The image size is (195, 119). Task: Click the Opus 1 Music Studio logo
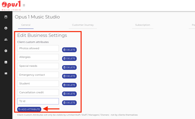point(11,5)
